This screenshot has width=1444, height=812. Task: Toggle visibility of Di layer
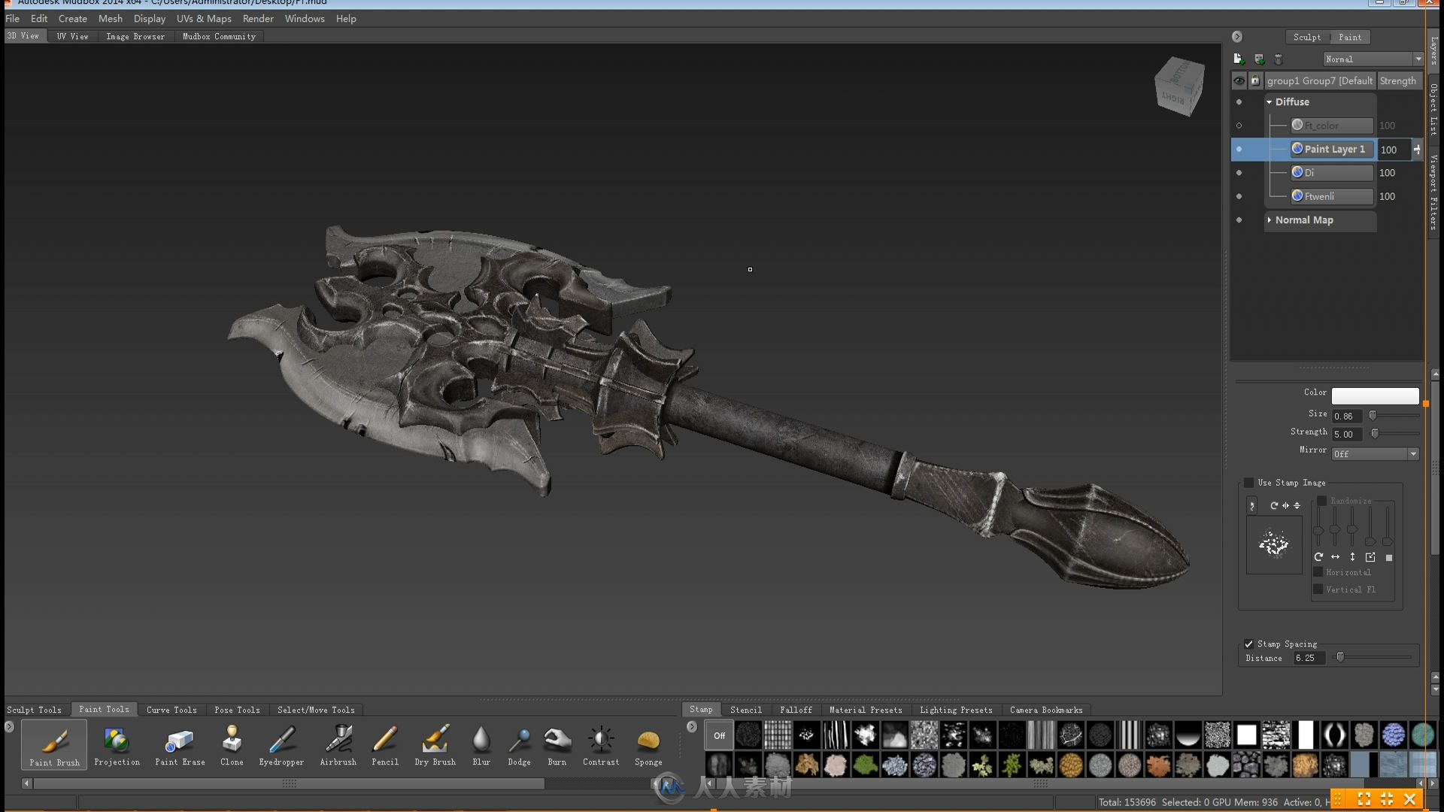[x=1239, y=173]
